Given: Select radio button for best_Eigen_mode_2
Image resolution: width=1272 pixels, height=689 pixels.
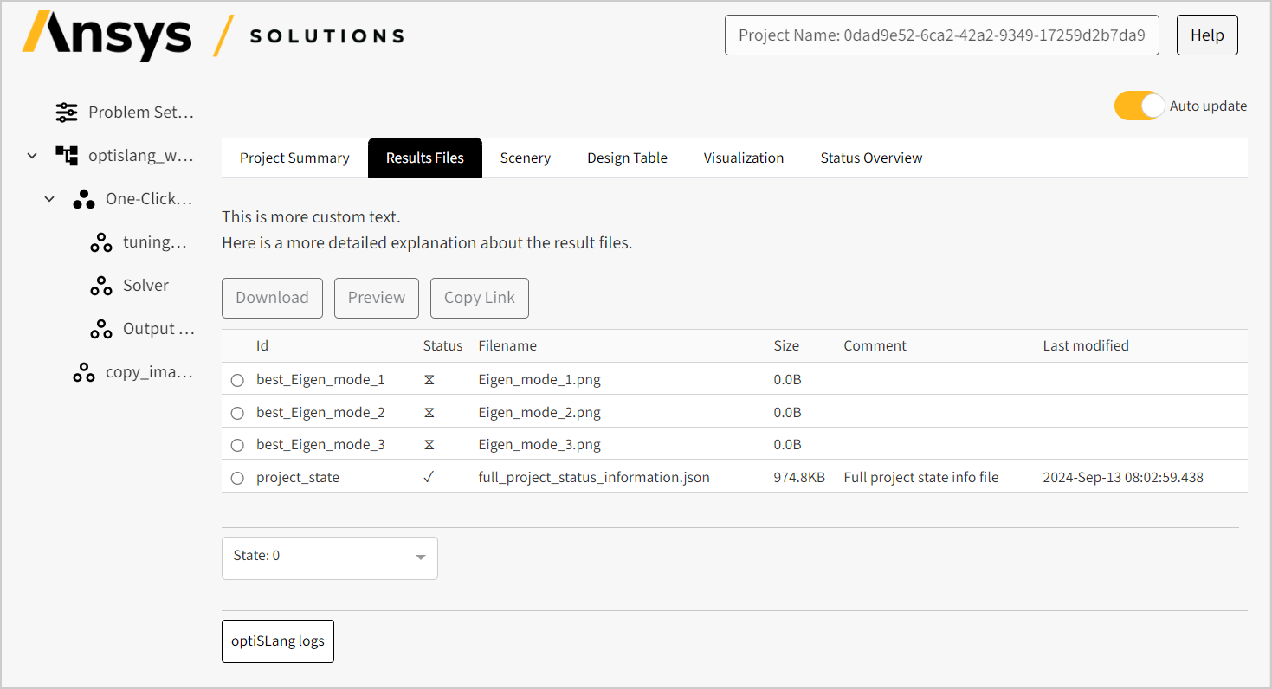Looking at the screenshot, I should tap(237, 413).
